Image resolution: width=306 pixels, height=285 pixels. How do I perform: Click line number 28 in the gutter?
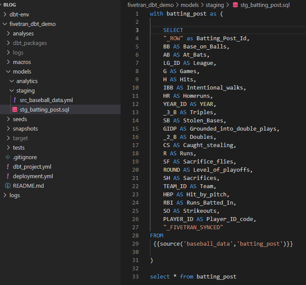[135, 236]
